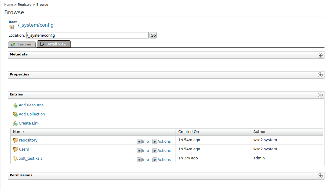Click the Root registry icon
The image size is (326, 190).
[x=11, y=27]
